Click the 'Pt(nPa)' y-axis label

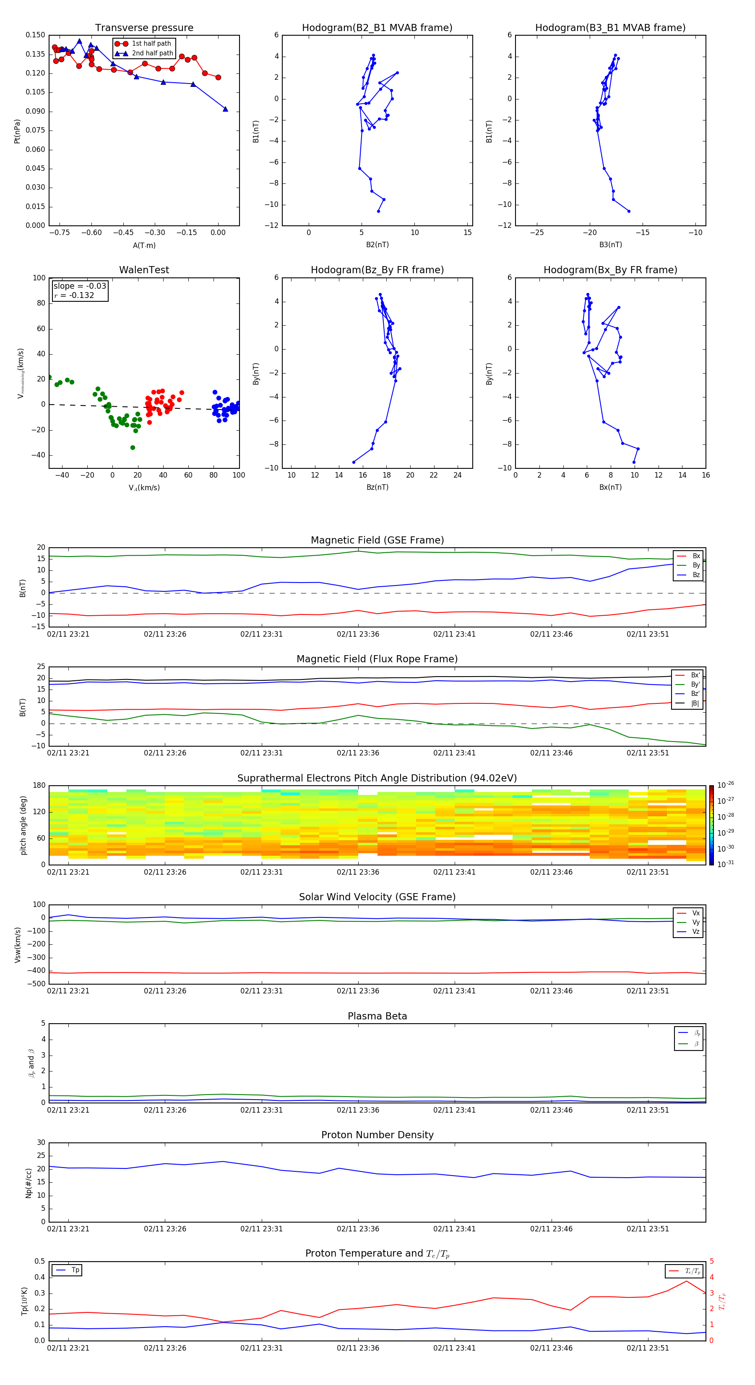point(17,131)
